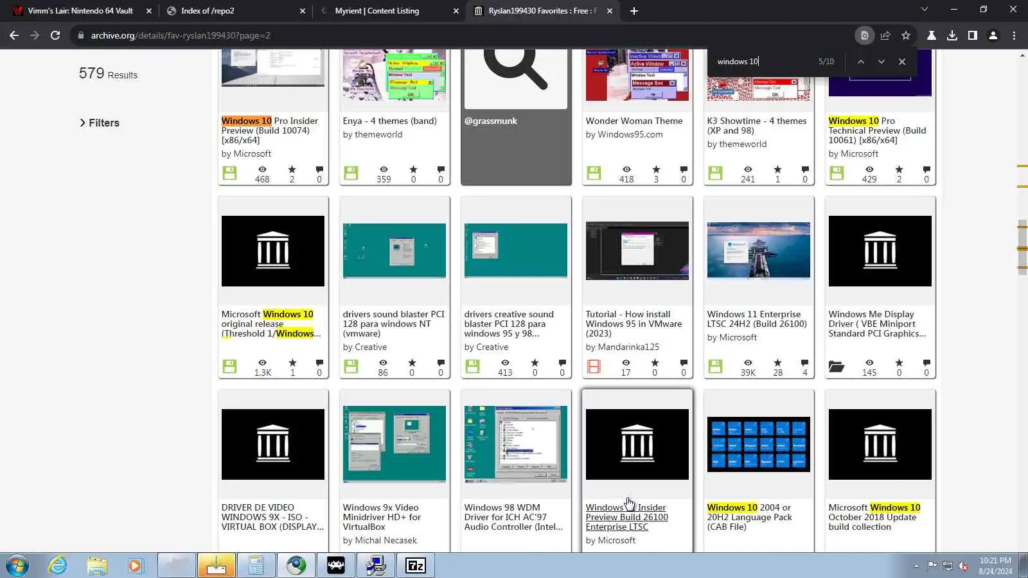This screenshot has height=578, width=1028.
Task: Click the forward navigation arrow
Action: pos(35,35)
